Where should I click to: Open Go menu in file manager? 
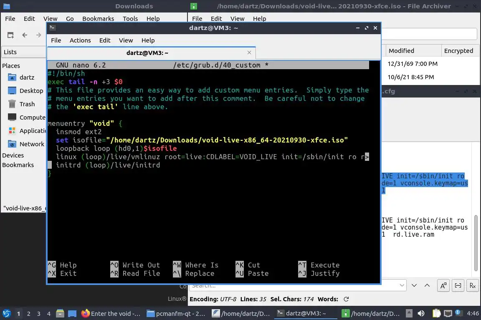tap(70, 19)
